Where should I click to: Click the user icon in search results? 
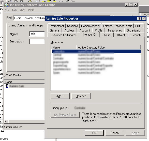pyautogui.click(x=7, y=86)
